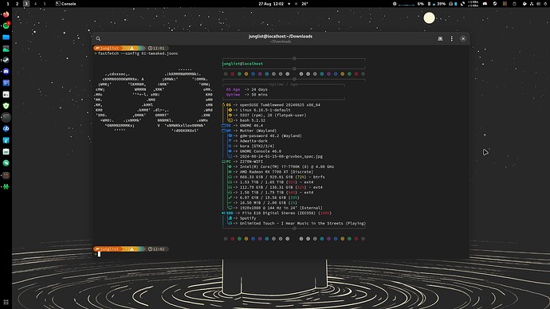Switch to workspace 1

coord(8,4)
